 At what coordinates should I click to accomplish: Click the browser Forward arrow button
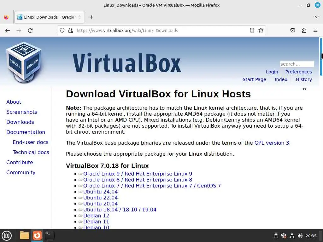[x=19, y=31]
